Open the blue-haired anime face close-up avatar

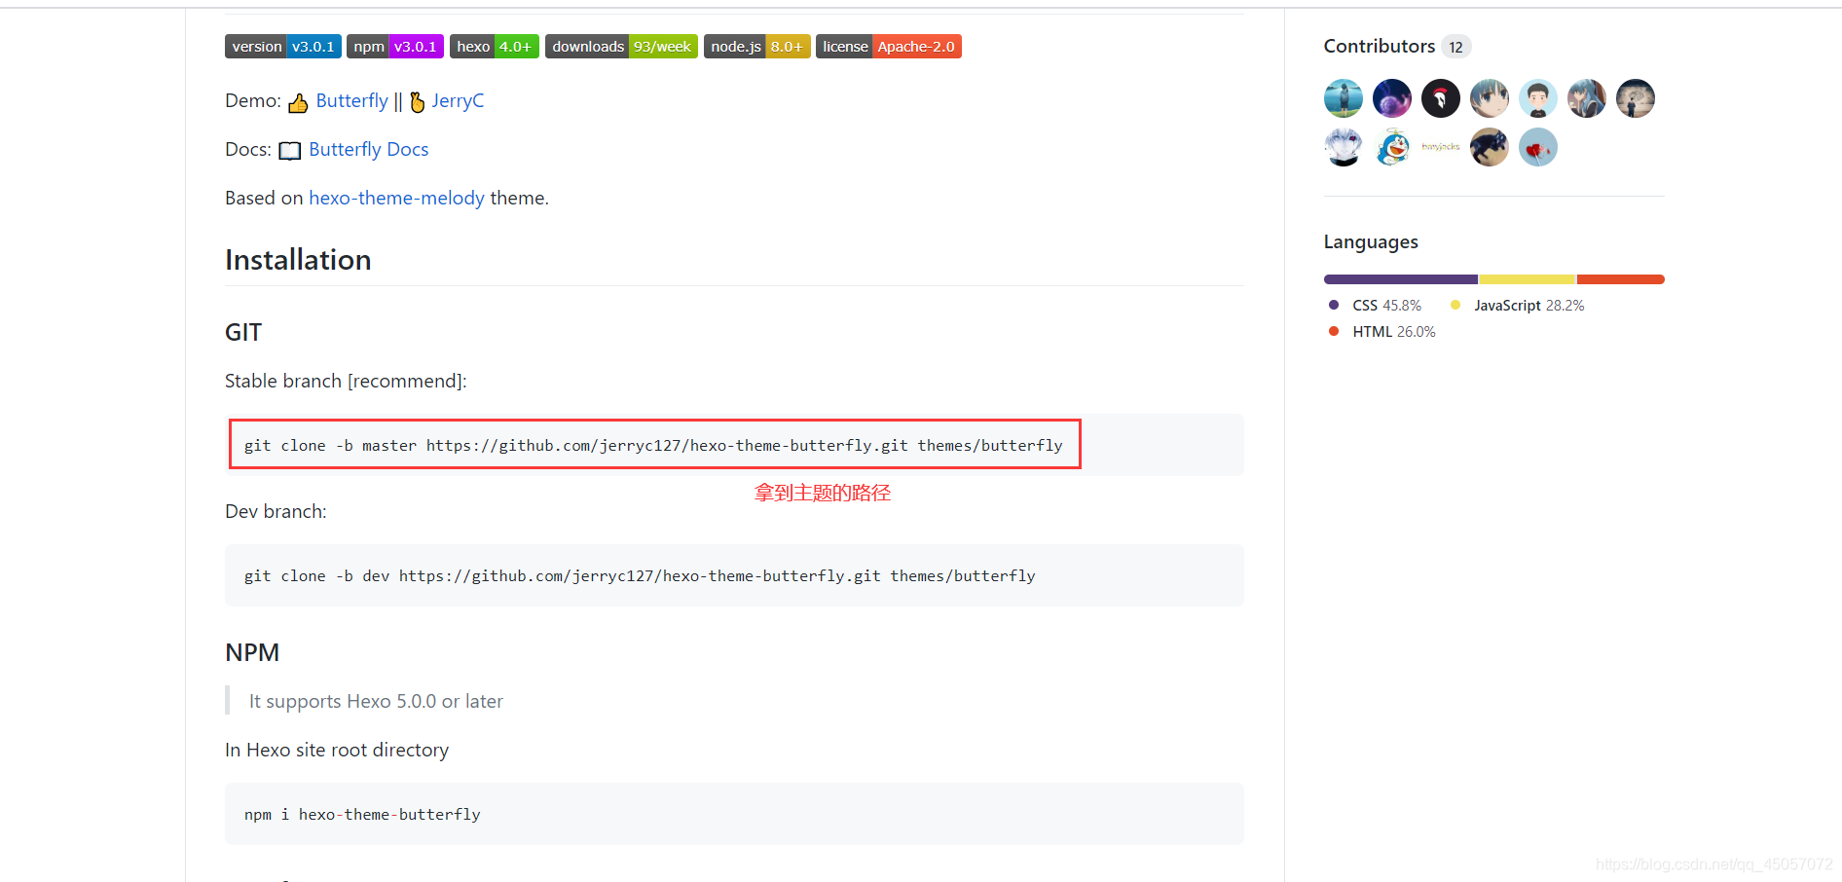(1489, 98)
